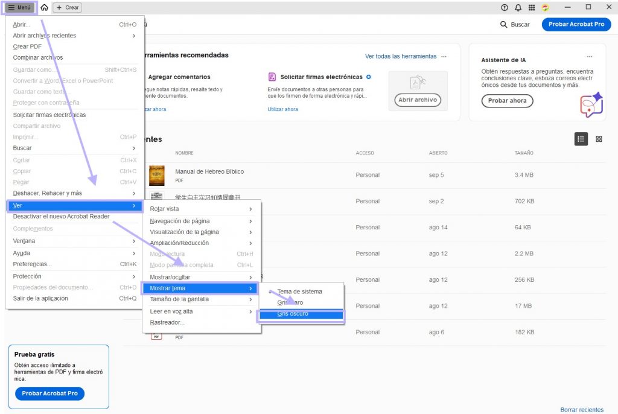Click the ACCESO column header
The height and width of the screenshot is (414, 618).
365,153
